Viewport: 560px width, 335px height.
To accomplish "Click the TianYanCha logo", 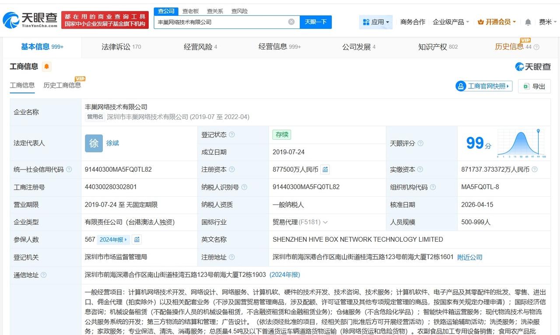I will pyautogui.click(x=30, y=20).
